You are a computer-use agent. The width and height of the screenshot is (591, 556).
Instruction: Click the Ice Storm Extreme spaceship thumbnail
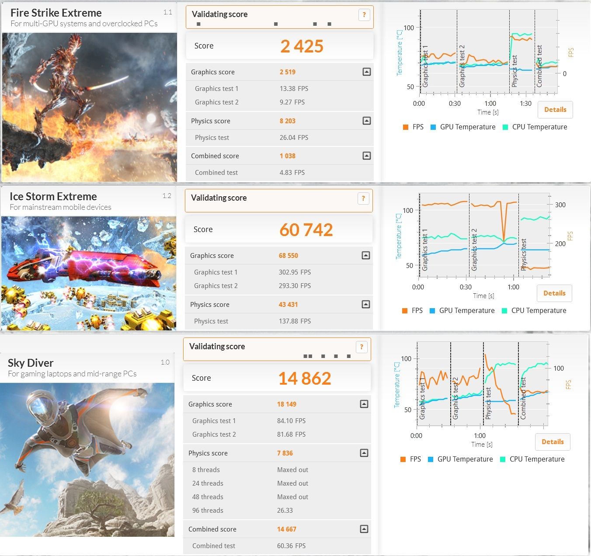[89, 273]
